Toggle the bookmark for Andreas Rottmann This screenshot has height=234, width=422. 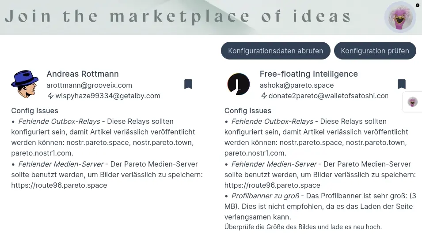pyautogui.click(x=188, y=84)
